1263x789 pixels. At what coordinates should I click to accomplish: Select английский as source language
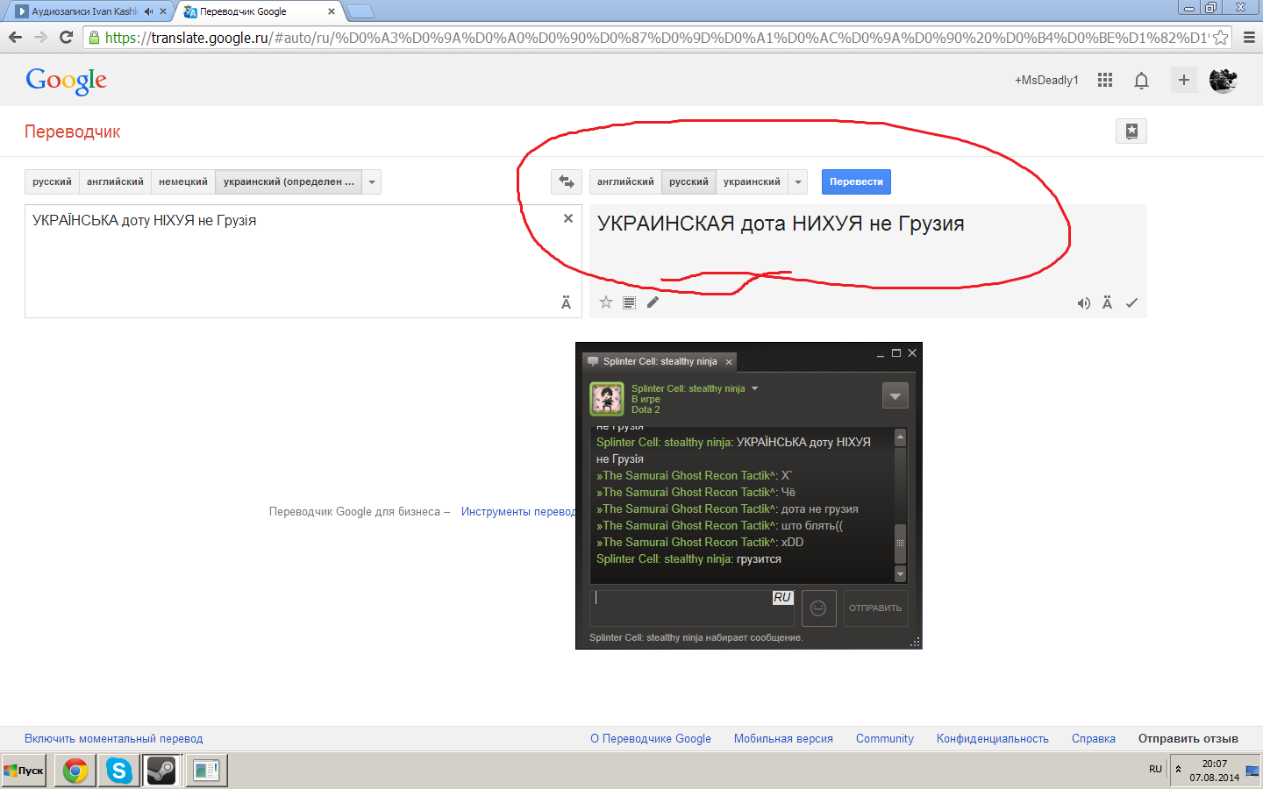click(x=115, y=181)
